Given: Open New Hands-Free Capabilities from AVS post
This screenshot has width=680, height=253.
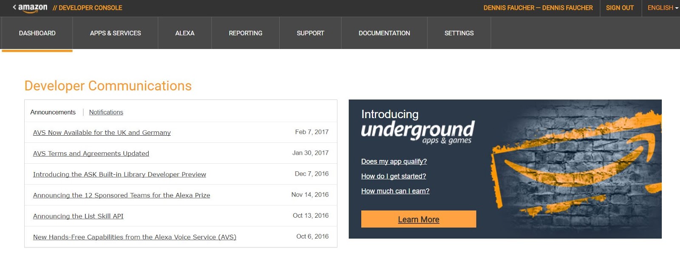Looking at the screenshot, I should (x=135, y=237).
